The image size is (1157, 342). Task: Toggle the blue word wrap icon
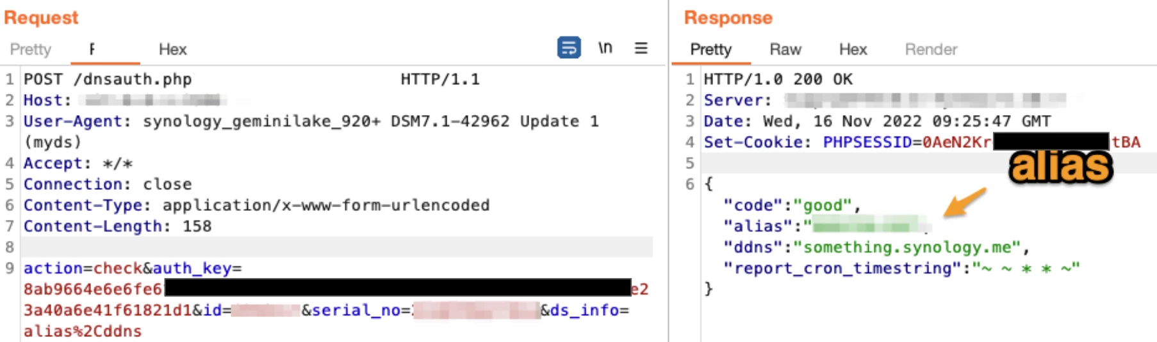point(568,48)
